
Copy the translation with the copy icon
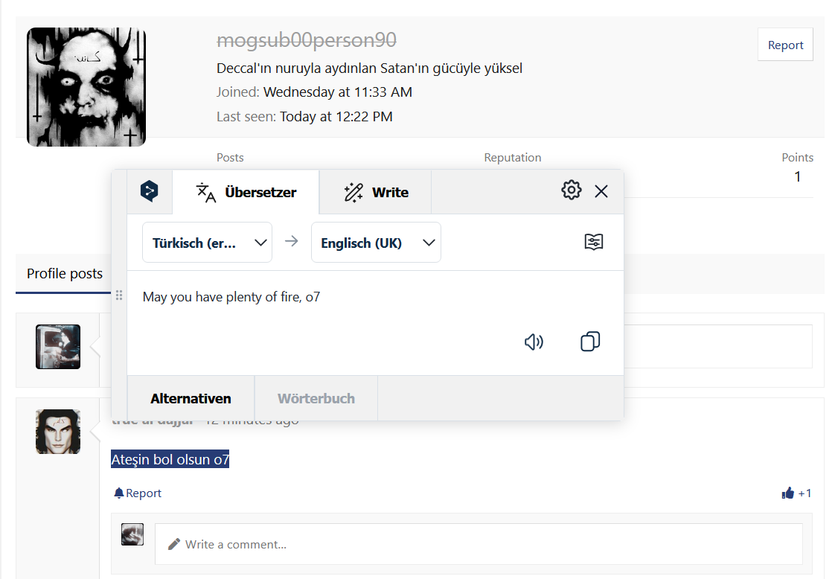click(590, 342)
